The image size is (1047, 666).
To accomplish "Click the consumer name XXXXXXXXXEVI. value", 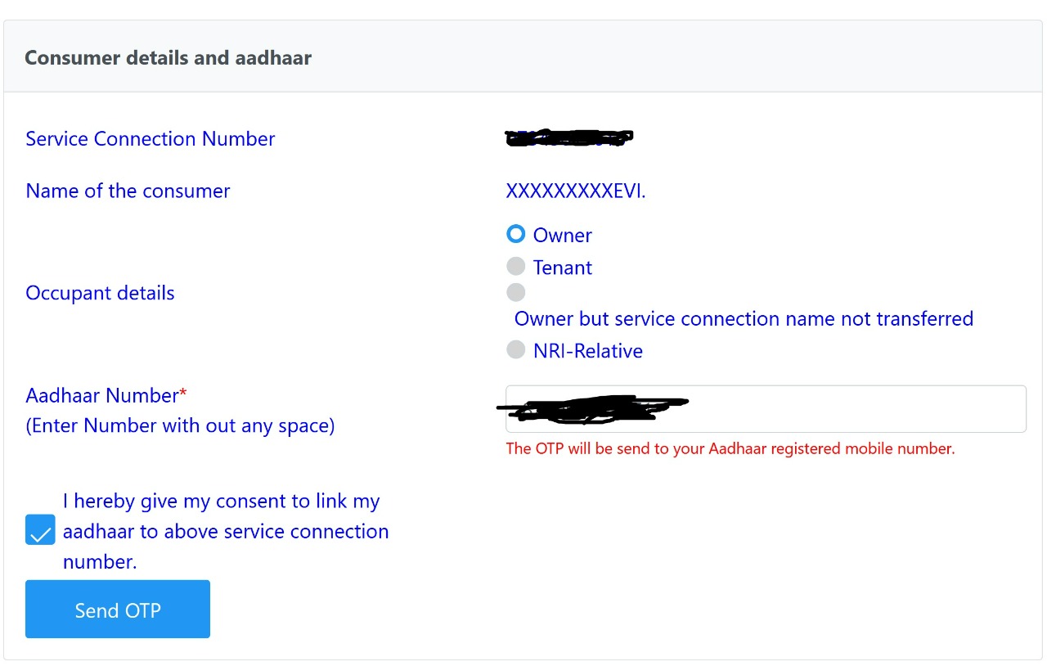I will (575, 191).
